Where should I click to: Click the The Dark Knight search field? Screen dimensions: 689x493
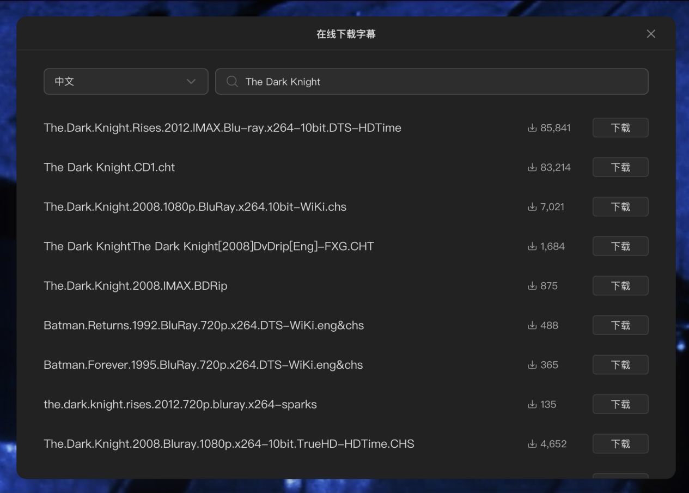click(x=431, y=81)
